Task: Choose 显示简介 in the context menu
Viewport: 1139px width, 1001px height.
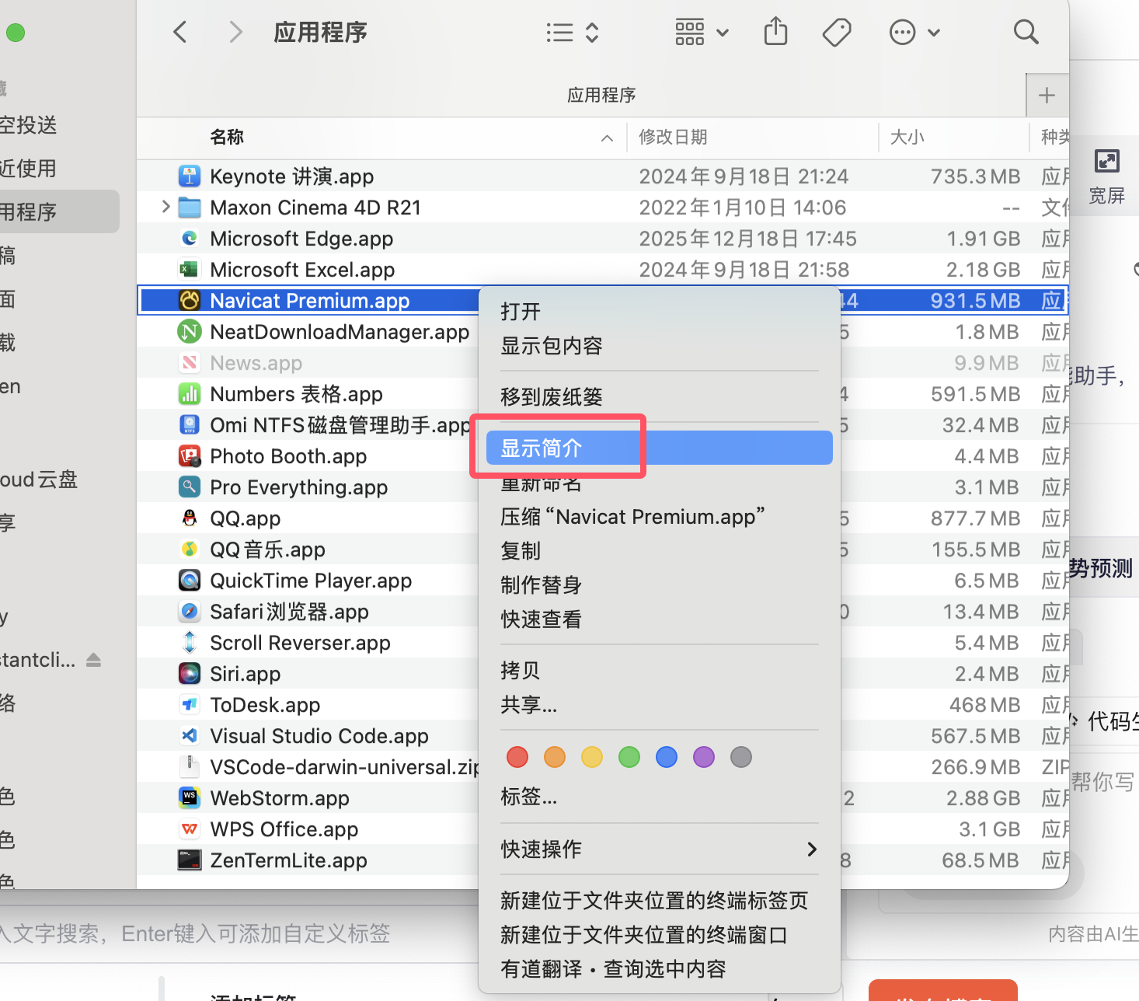Action: coord(659,448)
